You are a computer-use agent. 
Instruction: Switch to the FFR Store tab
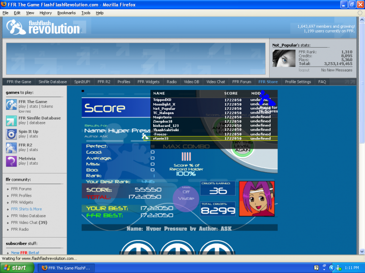[268, 82]
